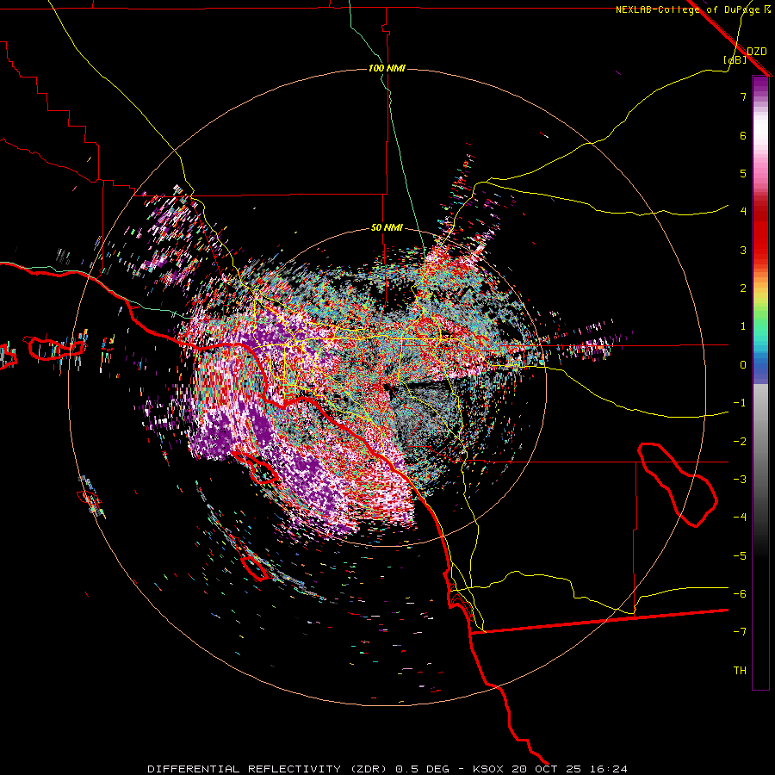Click the '-2' value on the color scale
Viewport: 775px width, 775px height.
(740, 442)
